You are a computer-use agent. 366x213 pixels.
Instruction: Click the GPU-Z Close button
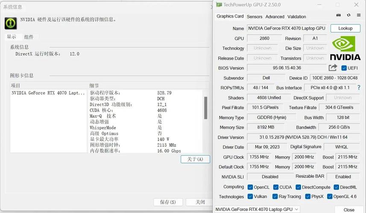coord(349,210)
